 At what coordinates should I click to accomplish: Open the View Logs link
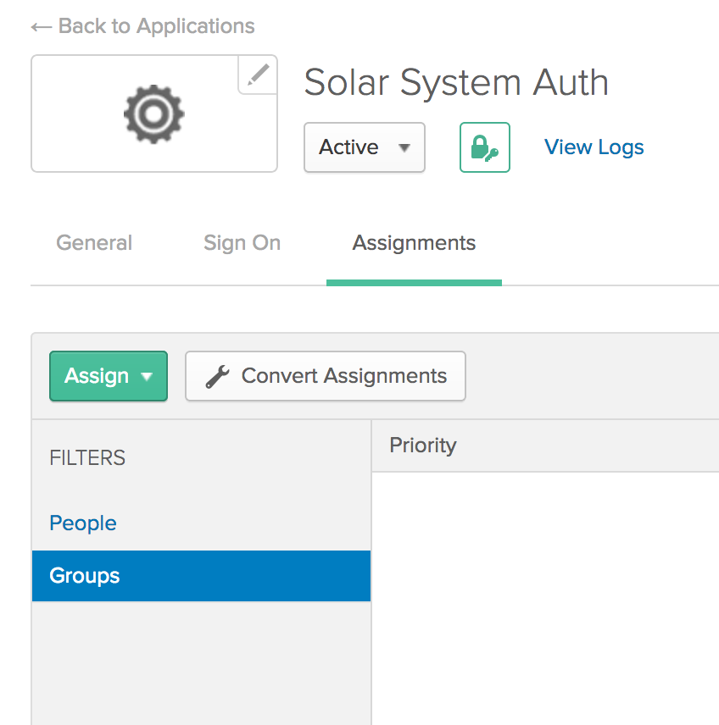point(594,147)
